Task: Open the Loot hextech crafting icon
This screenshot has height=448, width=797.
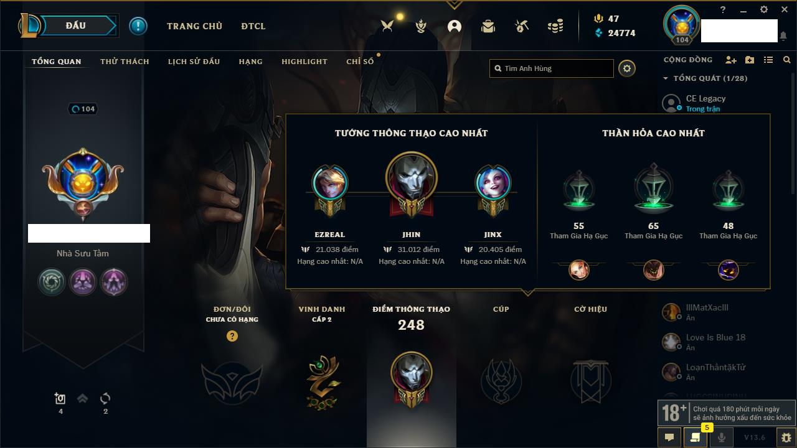Action: pos(522,26)
